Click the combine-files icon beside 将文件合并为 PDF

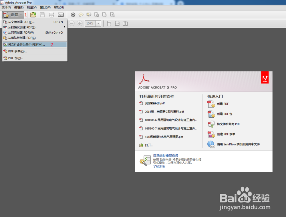point(211,124)
